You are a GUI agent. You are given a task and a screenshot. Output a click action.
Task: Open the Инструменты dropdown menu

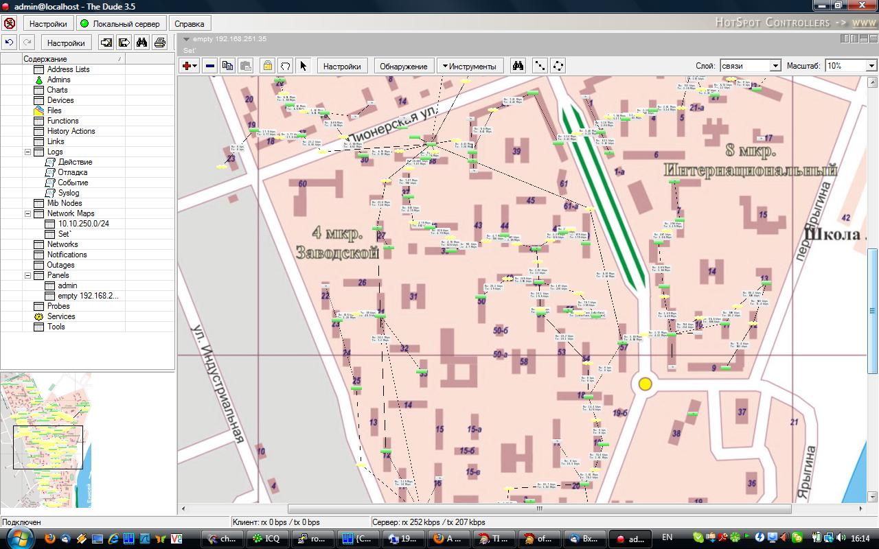(x=470, y=66)
